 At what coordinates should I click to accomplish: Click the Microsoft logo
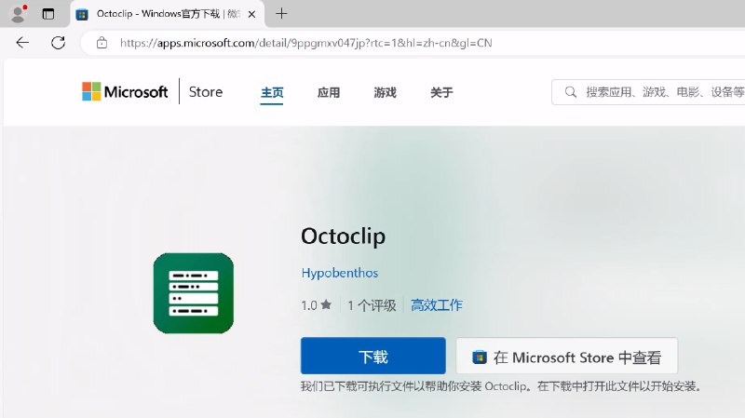[125, 91]
